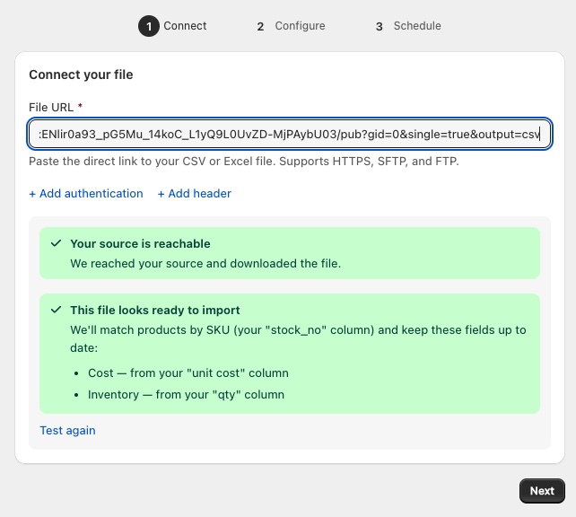Image resolution: width=576 pixels, height=517 pixels.
Task: Click the File URL label
Action: pyautogui.click(x=51, y=108)
